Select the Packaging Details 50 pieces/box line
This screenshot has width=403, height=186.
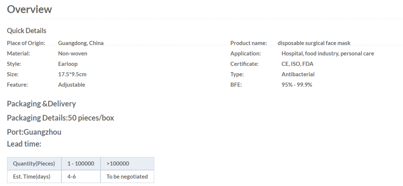[x=60, y=118]
